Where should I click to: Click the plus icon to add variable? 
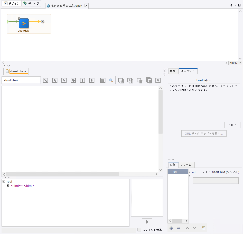coord(171,228)
